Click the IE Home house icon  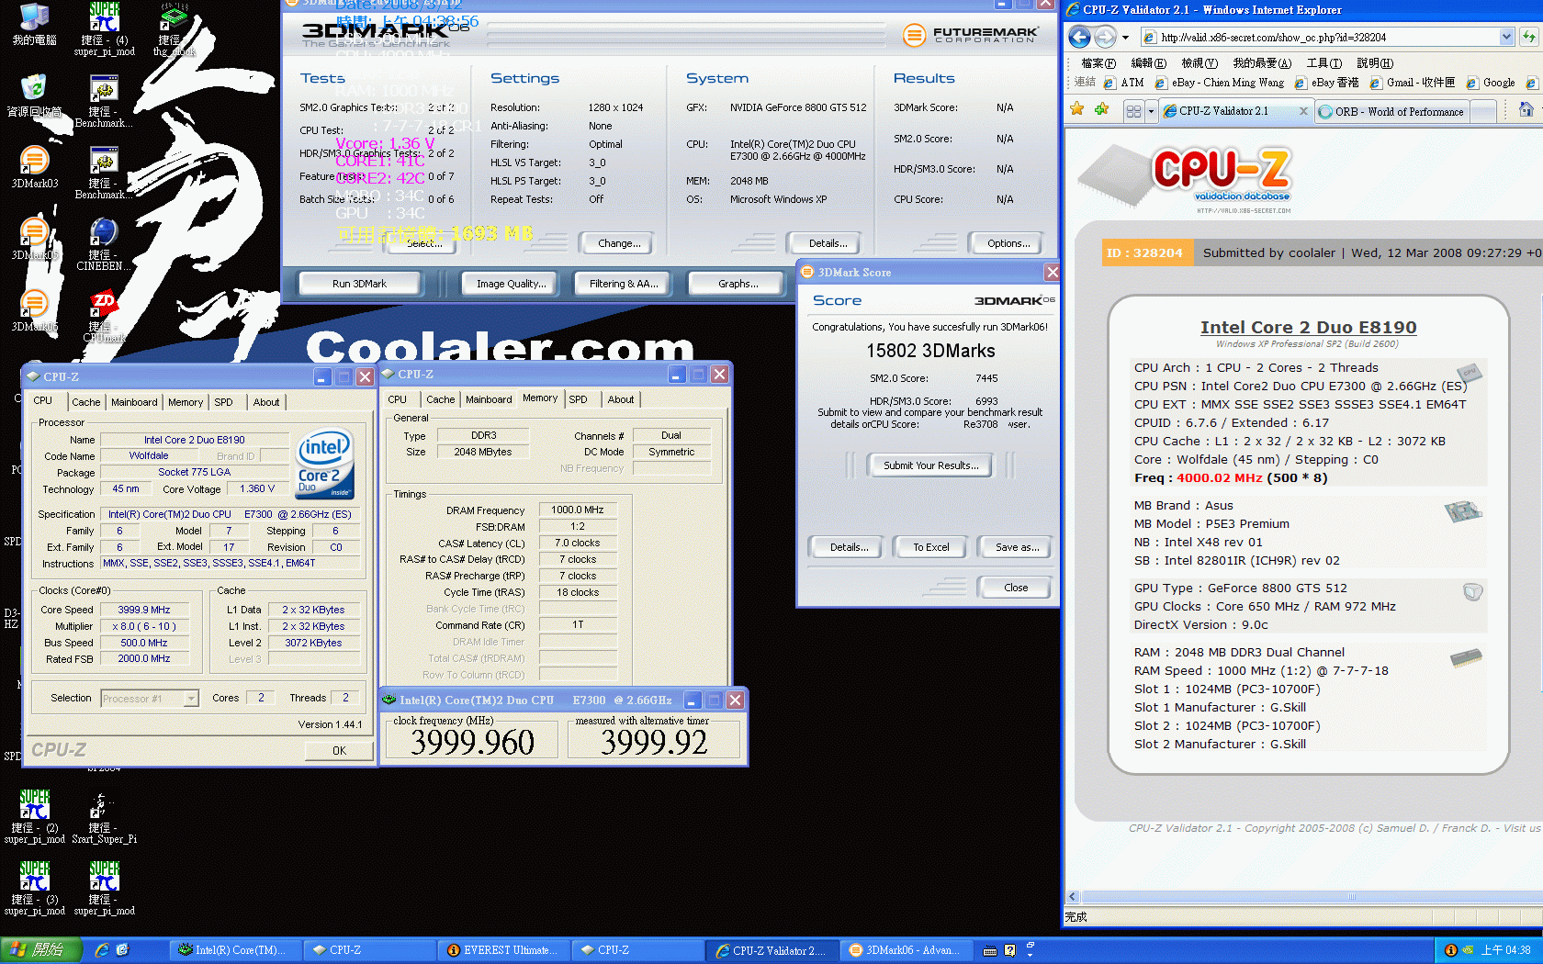(1526, 110)
